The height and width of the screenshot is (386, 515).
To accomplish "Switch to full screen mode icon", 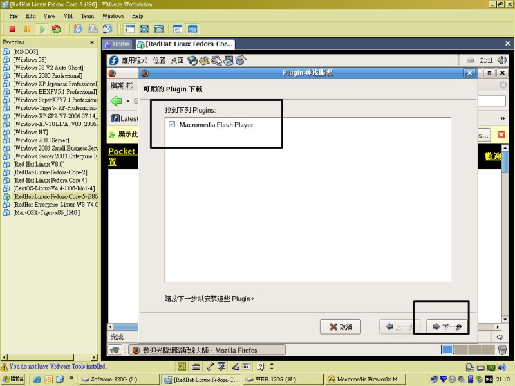I will click(x=144, y=29).
